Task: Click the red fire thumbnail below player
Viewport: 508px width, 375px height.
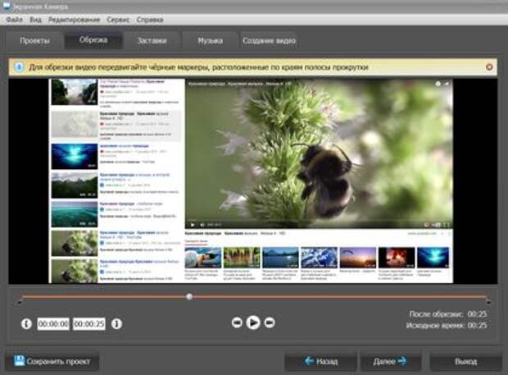Action: click(397, 258)
